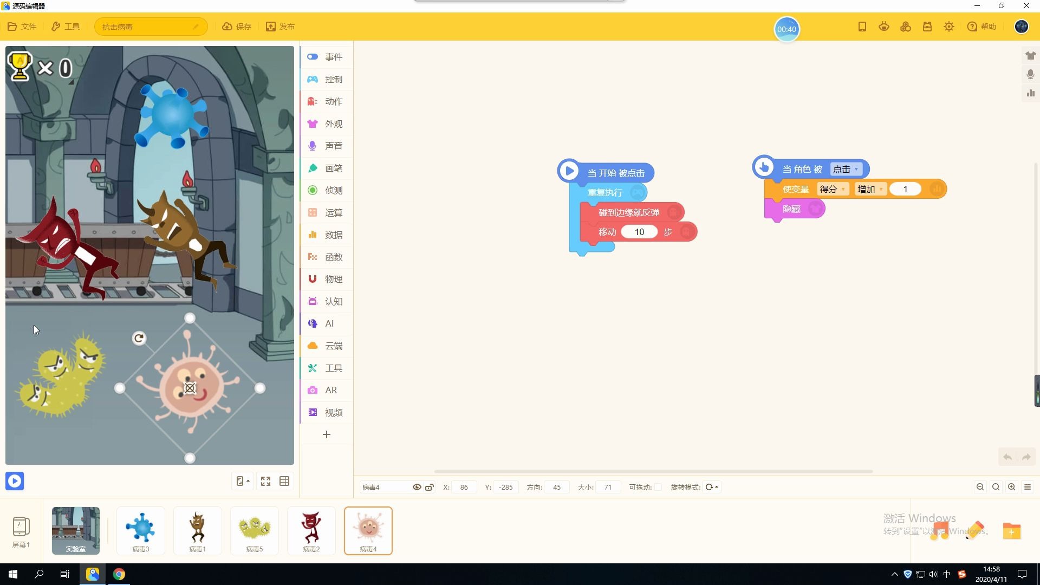1040x585 pixels.
Task: Click the undo arrow in workspace
Action: pos(1007,457)
